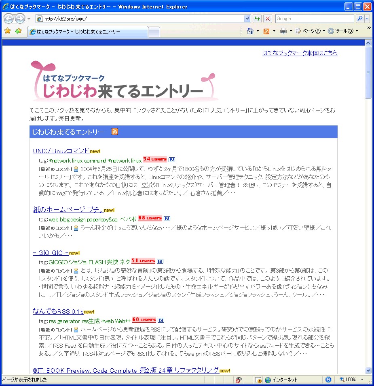Click the Print toolbar icon

click(283, 31)
